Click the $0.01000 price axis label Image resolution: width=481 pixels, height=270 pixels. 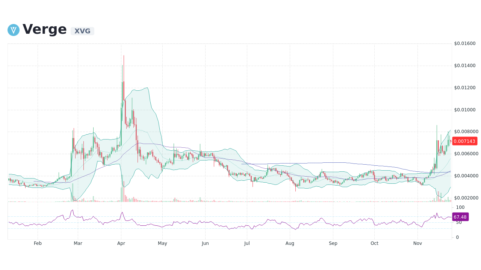[465, 110]
